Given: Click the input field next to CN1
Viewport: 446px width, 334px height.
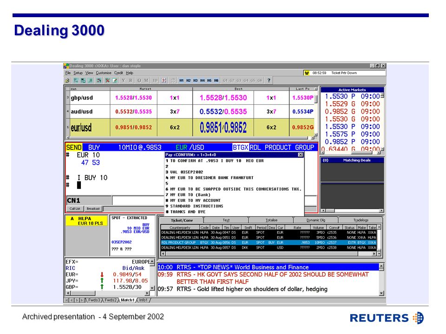Looking at the screenshot, I should point(138,200).
